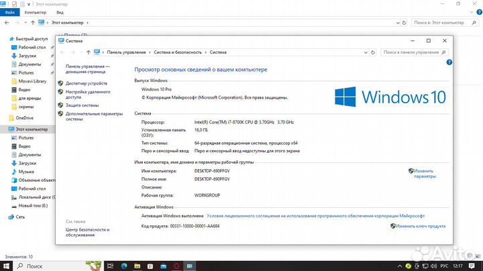This screenshot has height=271, width=483.
Task: Open Защита системы settings
Action: [82, 105]
